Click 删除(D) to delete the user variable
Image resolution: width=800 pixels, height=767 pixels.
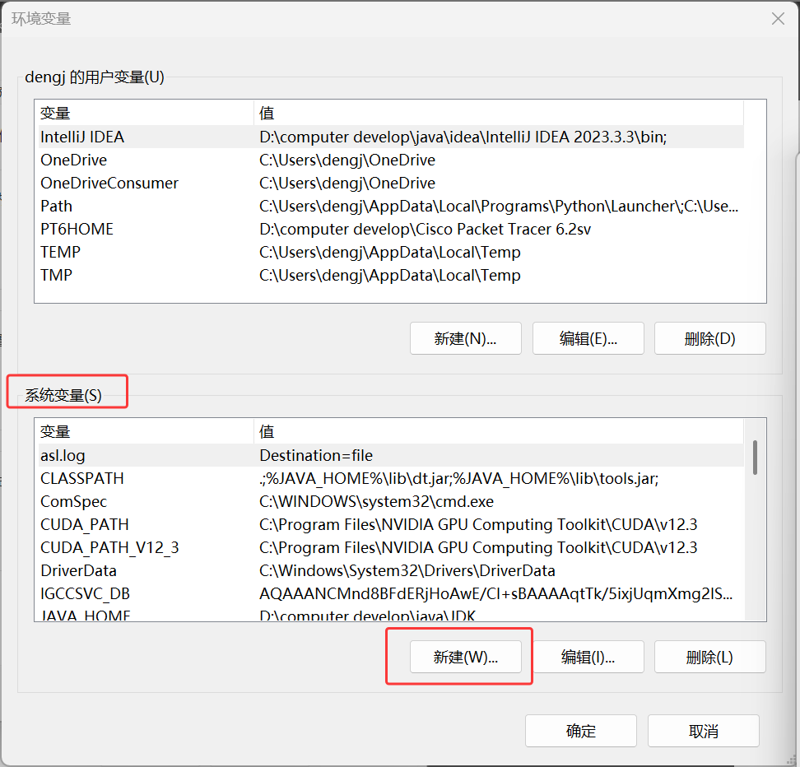[x=709, y=338]
